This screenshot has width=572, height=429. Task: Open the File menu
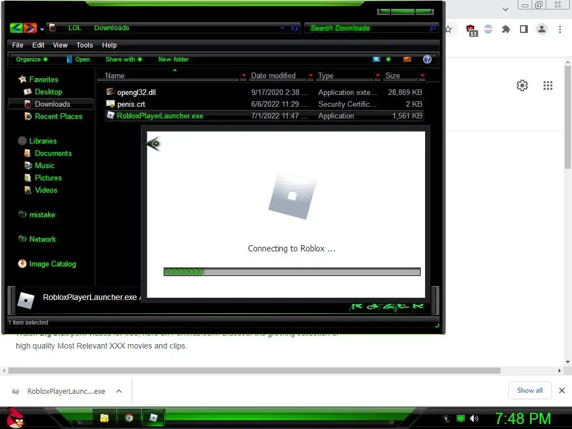pyautogui.click(x=17, y=45)
